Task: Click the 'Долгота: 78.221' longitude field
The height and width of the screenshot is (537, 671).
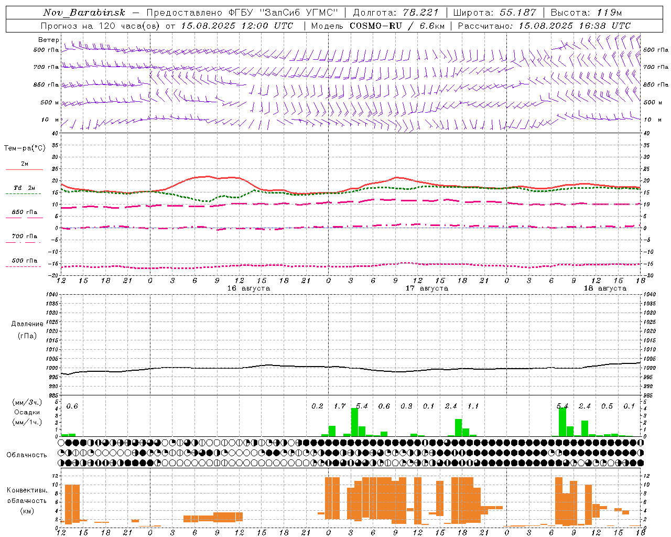Action: pyautogui.click(x=395, y=13)
